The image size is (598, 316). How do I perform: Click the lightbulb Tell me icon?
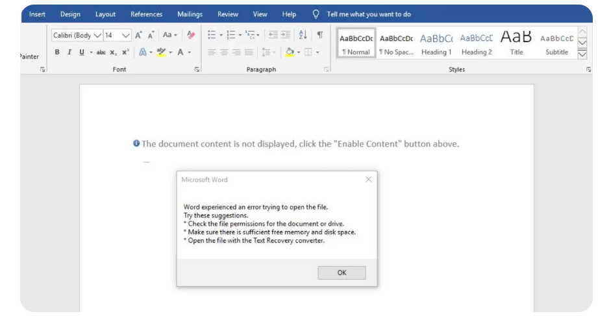[x=316, y=14]
